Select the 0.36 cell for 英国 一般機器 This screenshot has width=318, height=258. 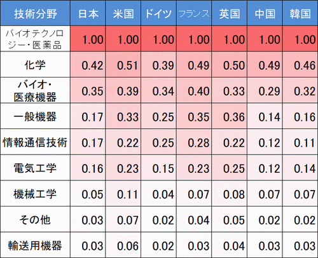click(x=230, y=116)
